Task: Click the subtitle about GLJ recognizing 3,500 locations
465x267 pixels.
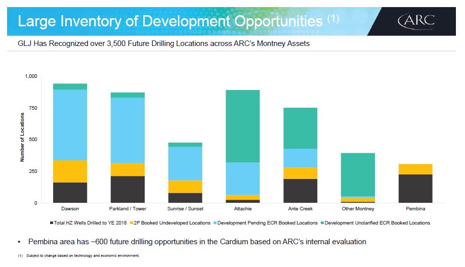Action: point(164,43)
